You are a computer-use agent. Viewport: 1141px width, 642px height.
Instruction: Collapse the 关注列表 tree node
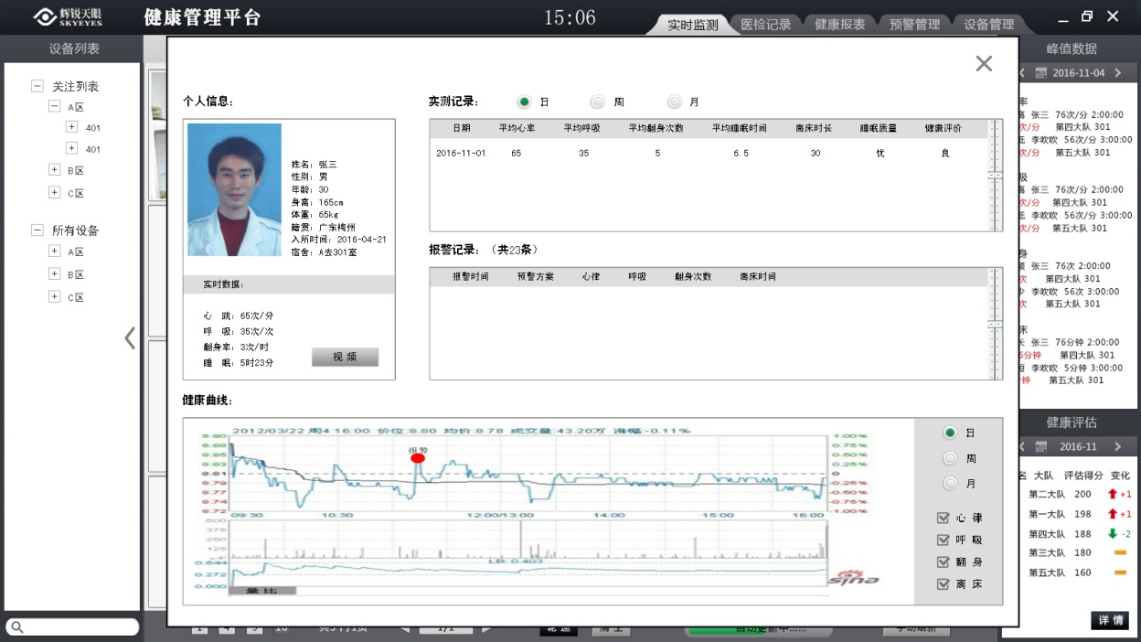tap(37, 86)
